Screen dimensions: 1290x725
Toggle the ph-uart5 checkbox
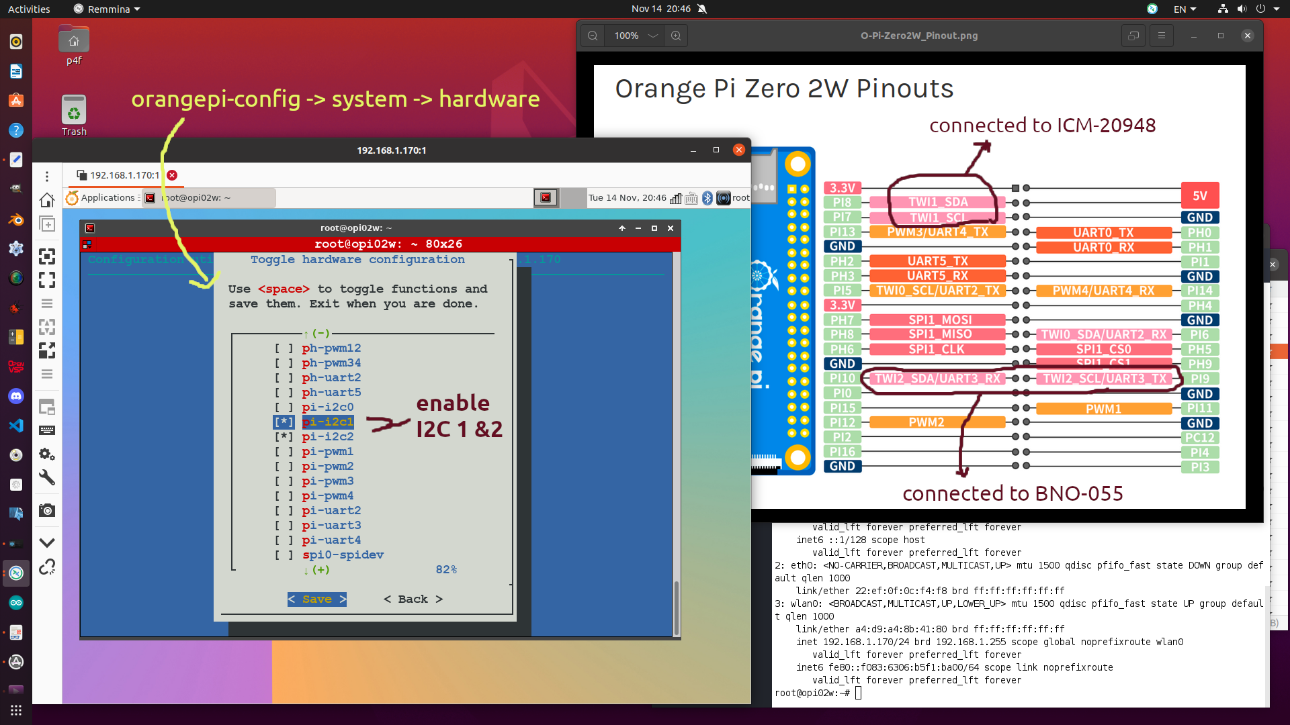284,393
